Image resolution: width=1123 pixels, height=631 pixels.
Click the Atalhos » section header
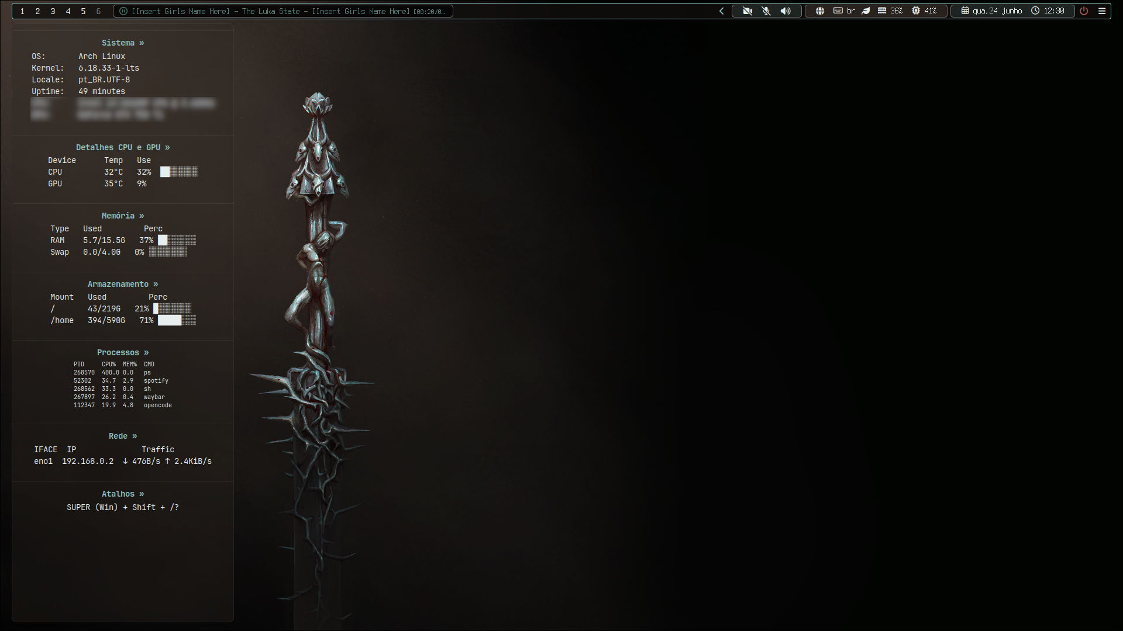(x=123, y=494)
